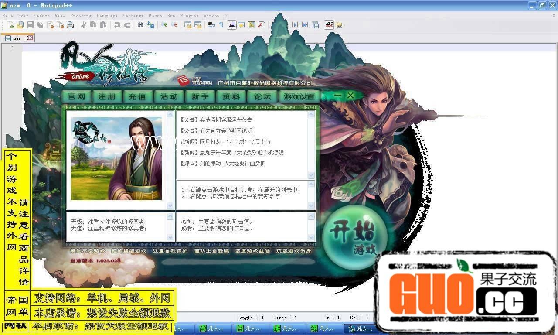Click the character portrait image in launcher
The width and height of the screenshot is (558, 335).
(x=116, y=159)
